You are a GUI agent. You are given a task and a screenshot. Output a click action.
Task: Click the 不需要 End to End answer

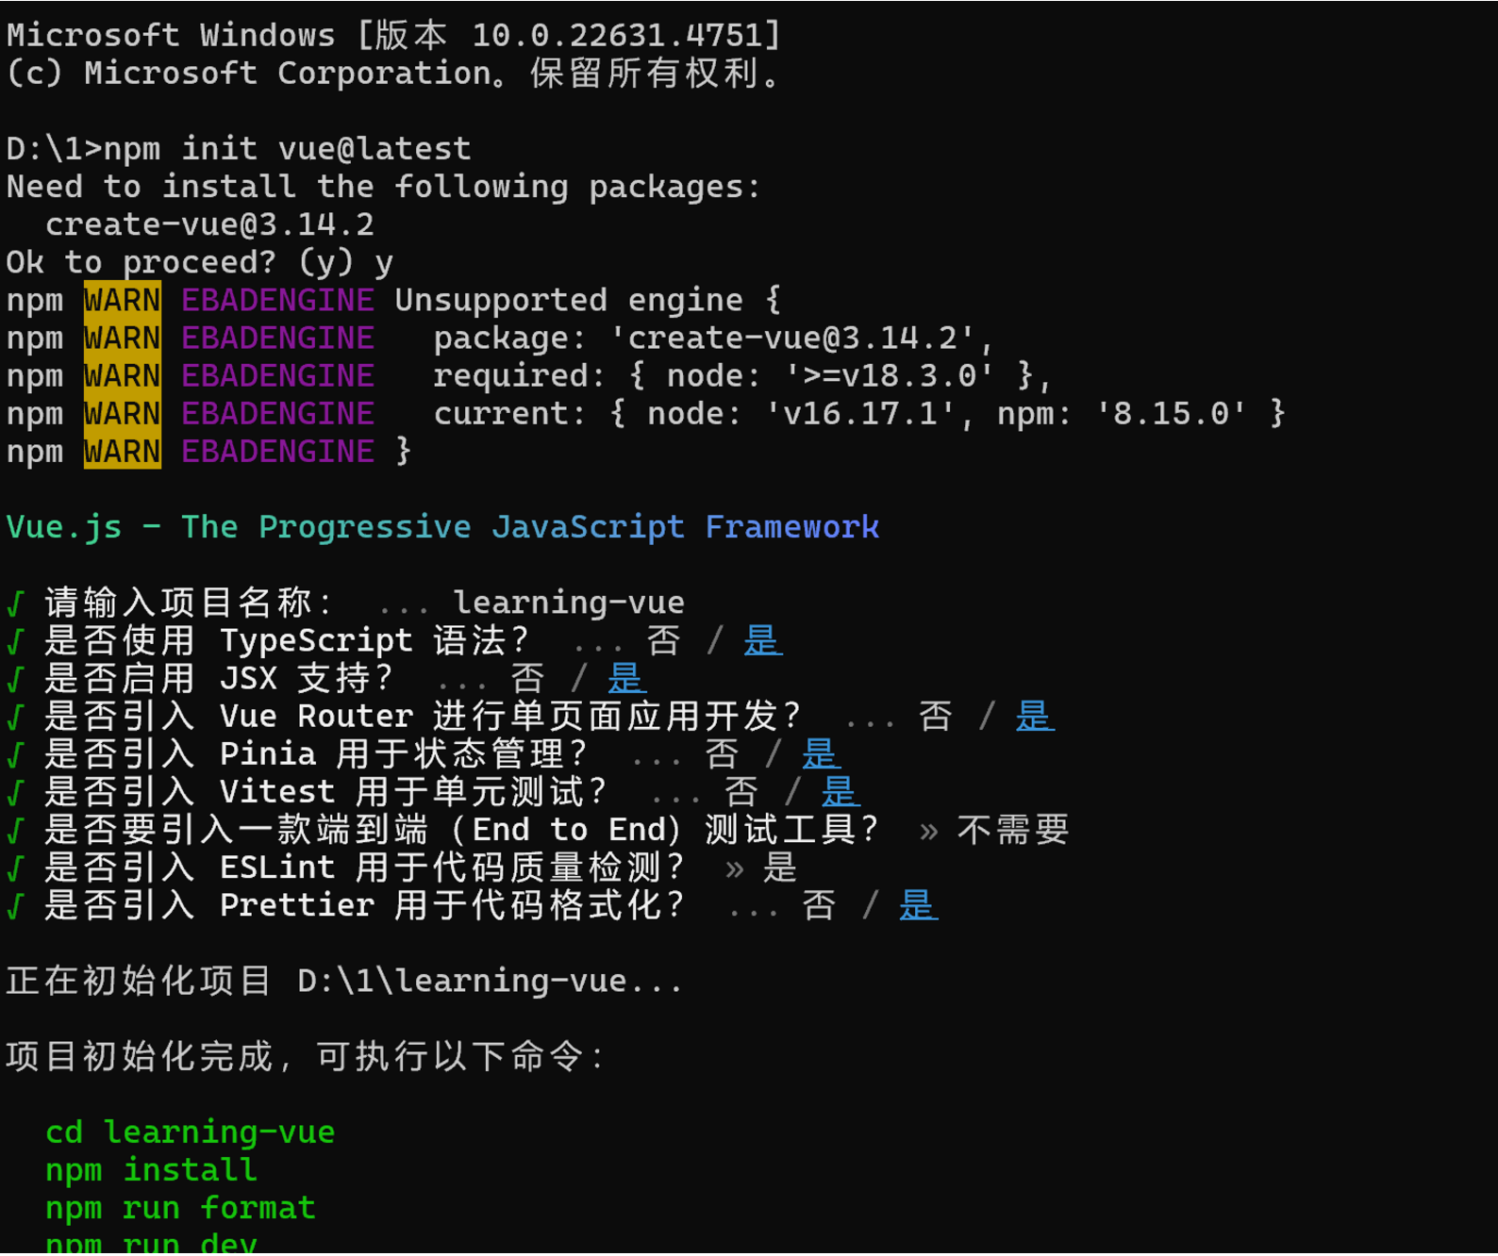1013,830
